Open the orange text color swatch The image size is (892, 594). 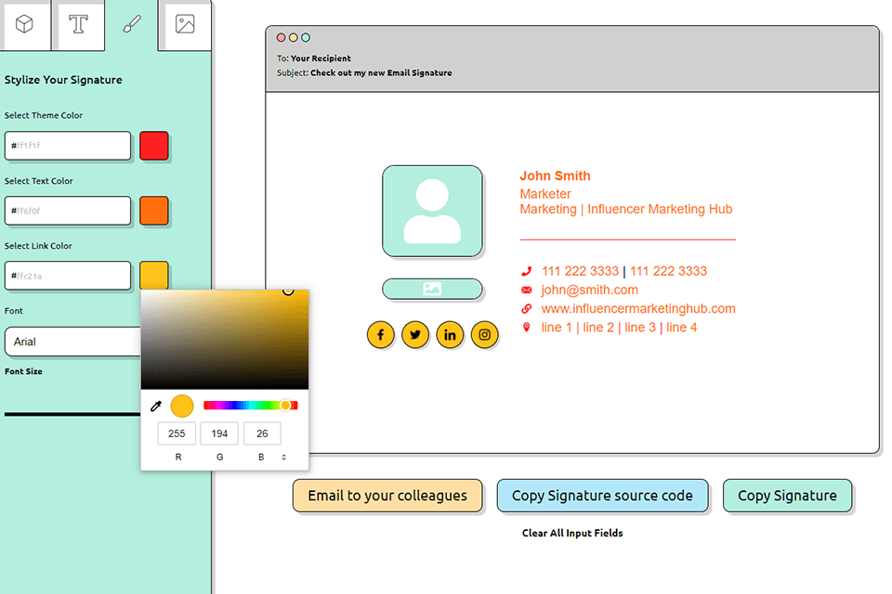(154, 211)
